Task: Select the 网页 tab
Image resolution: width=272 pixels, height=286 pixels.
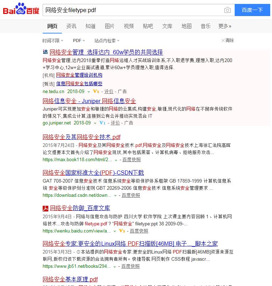Action: (52, 26)
